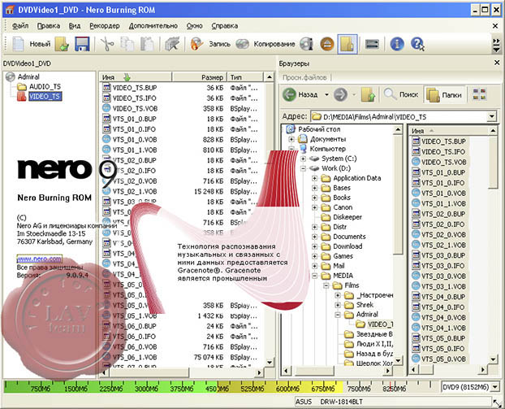This screenshot has height=409, width=505.
Task: Select the Download folder in tree
Action: (347, 246)
